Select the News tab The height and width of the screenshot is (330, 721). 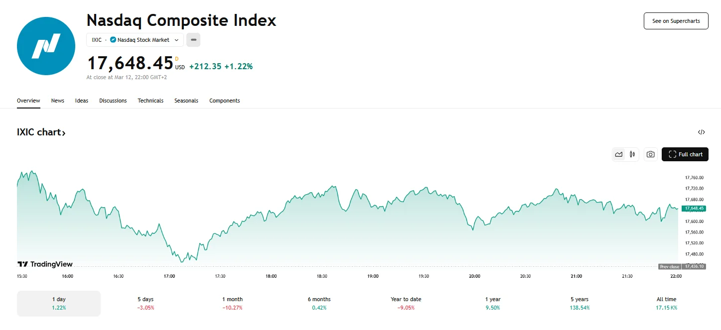(57, 101)
